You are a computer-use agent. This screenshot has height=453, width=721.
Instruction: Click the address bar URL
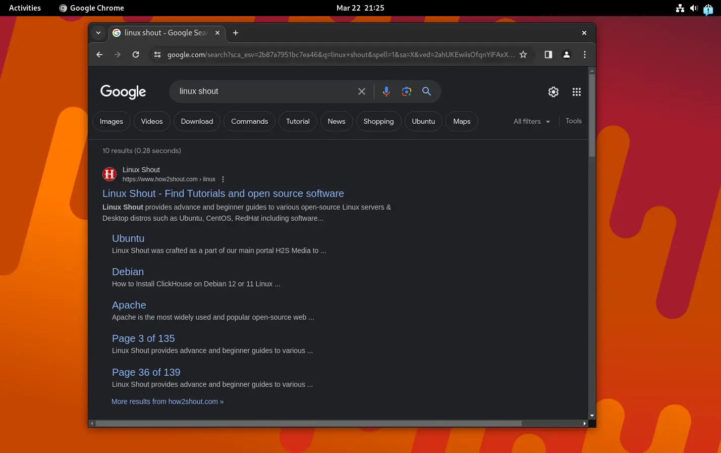point(341,55)
